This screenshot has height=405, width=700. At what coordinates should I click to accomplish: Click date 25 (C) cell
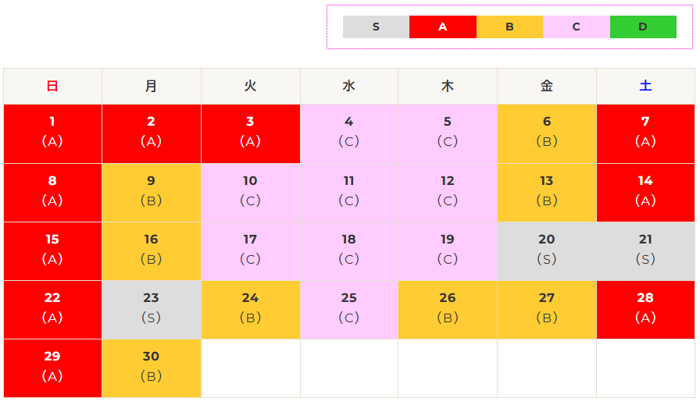click(349, 310)
